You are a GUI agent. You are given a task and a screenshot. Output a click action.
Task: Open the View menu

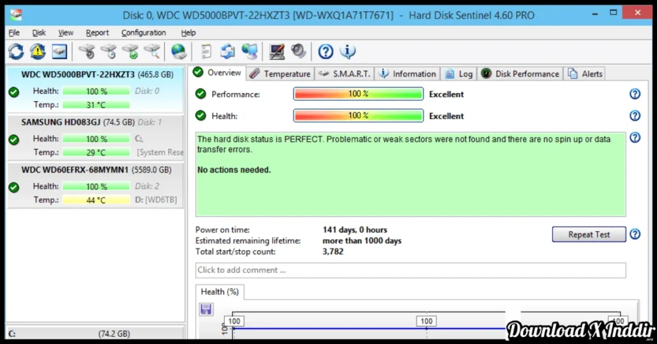(x=66, y=33)
